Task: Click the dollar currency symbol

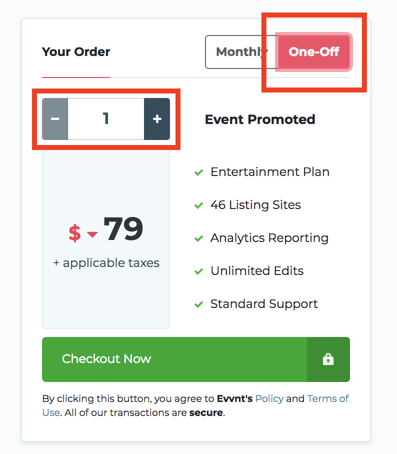Action: click(74, 233)
